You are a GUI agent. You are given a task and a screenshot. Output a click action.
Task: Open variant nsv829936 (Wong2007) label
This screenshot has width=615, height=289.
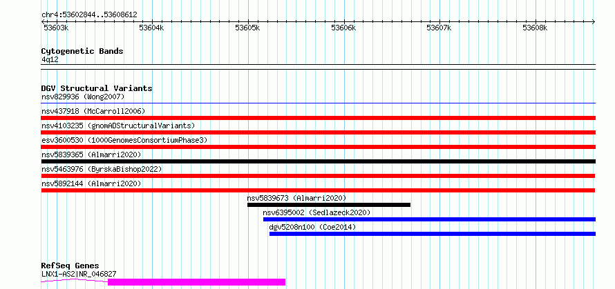[83, 97]
